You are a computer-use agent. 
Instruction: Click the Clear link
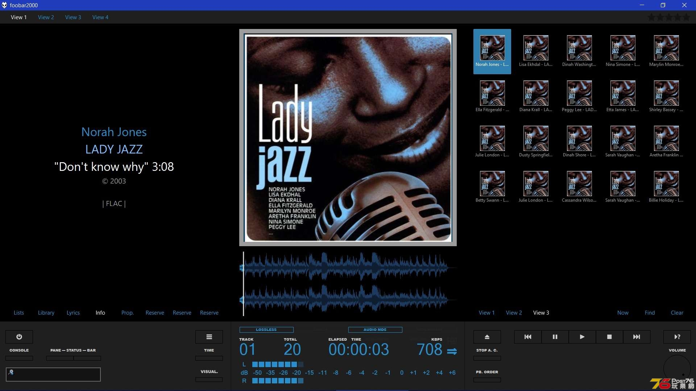(x=677, y=313)
